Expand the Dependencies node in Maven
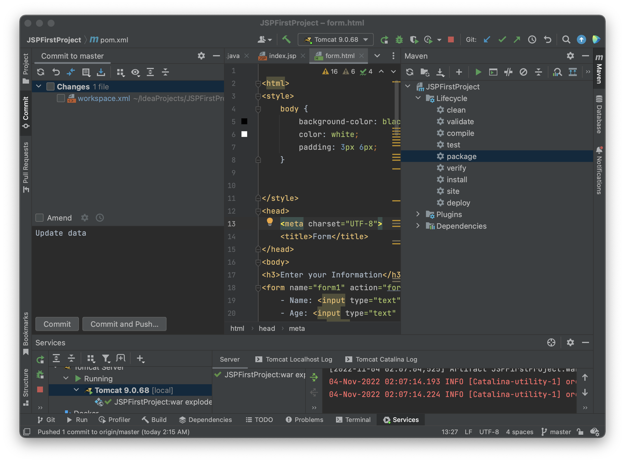This screenshot has height=462, width=625. pos(418,226)
